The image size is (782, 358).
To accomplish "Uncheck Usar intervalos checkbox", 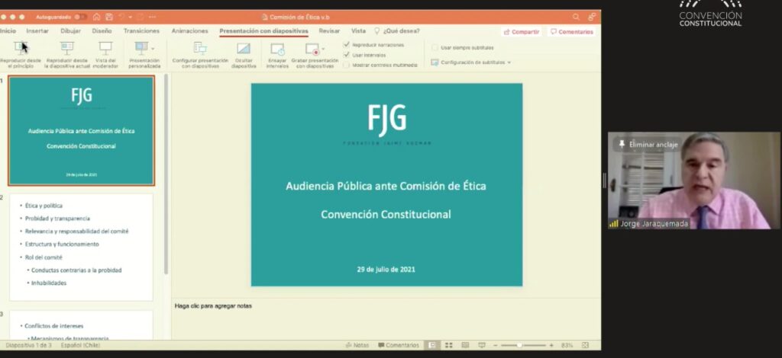I will pos(347,55).
